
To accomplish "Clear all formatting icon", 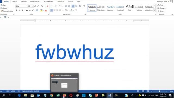I will click(x=47, y=6).
